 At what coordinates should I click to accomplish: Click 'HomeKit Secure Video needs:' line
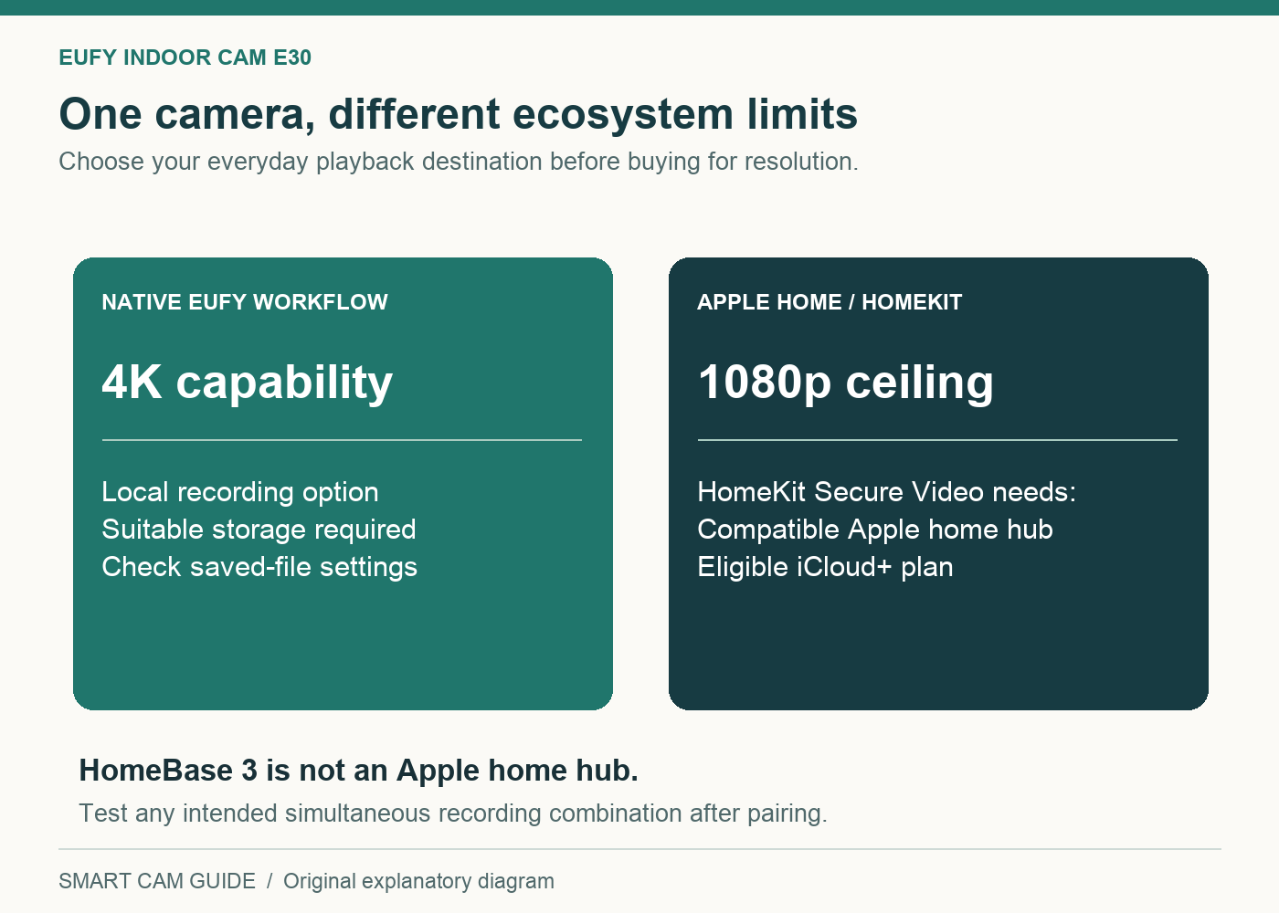887,492
